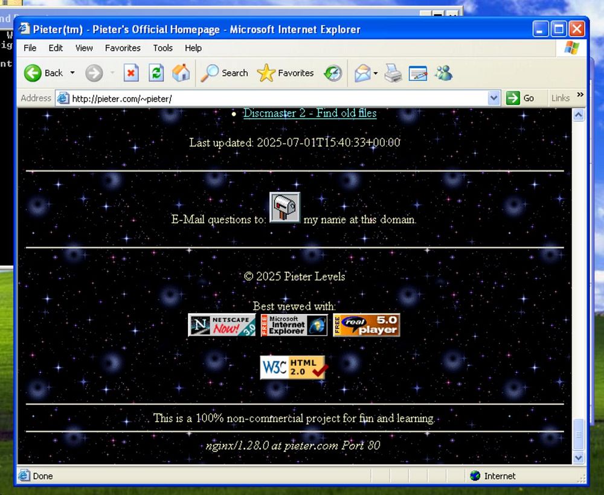Open Favorites panel star icon
This screenshot has width=604, height=495.
266,73
